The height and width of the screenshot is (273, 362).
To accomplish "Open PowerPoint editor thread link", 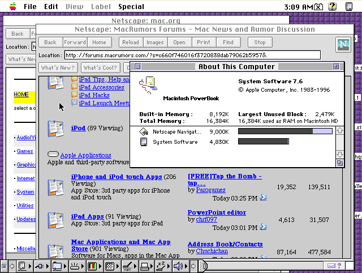I will tap(217, 212).
